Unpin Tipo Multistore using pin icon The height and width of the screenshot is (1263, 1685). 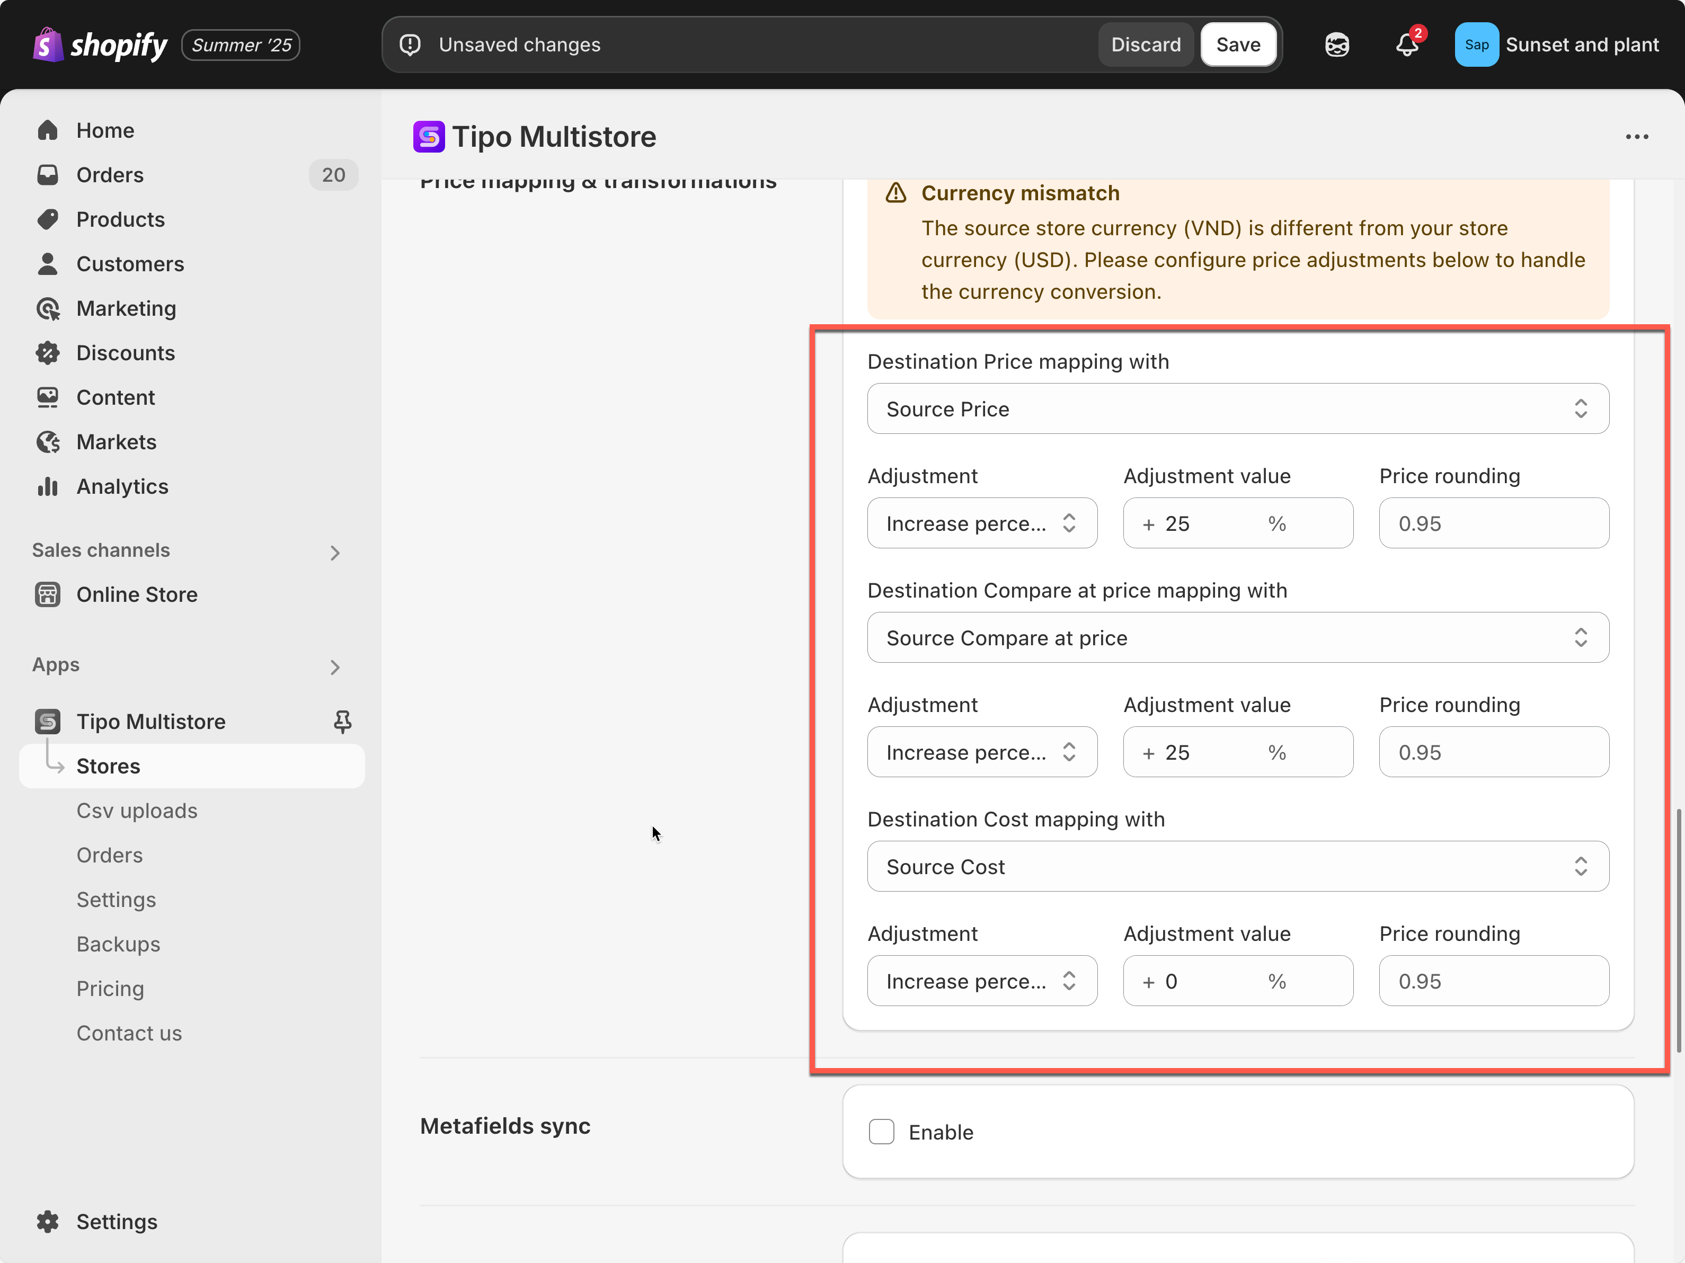pos(342,722)
